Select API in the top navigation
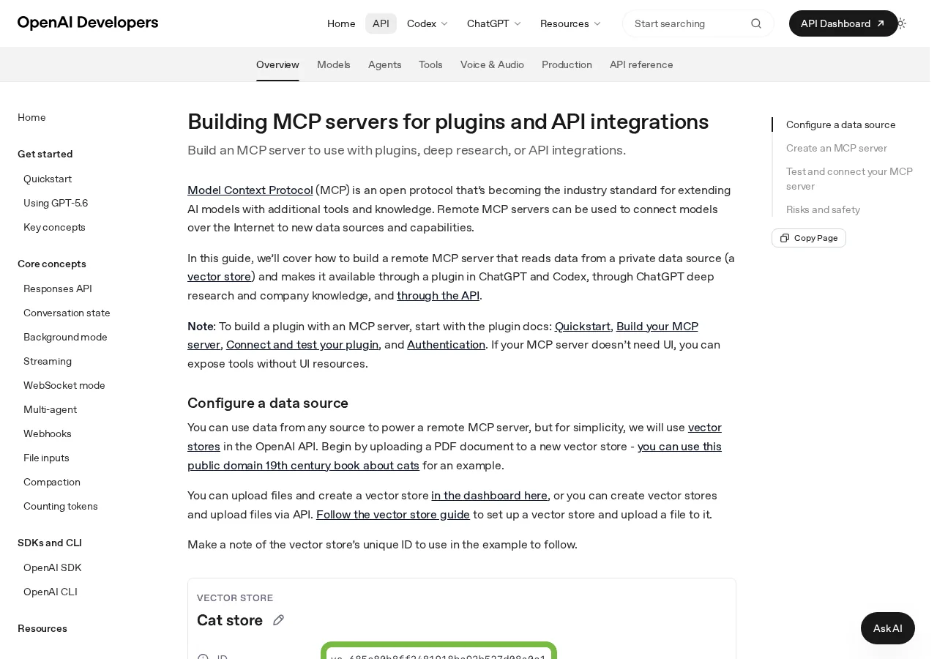This screenshot has width=937, height=659. tap(381, 23)
